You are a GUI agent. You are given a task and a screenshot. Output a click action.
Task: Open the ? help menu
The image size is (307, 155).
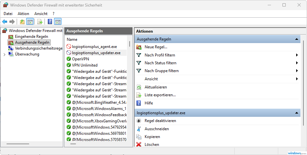53,14
